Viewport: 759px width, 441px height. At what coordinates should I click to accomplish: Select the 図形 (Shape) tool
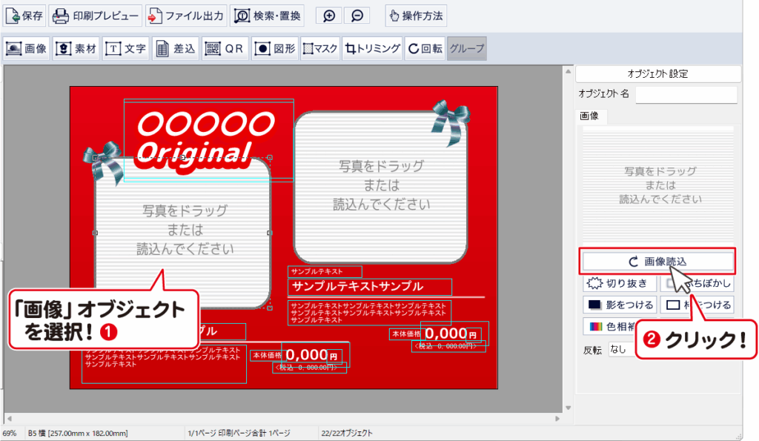[x=275, y=49]
